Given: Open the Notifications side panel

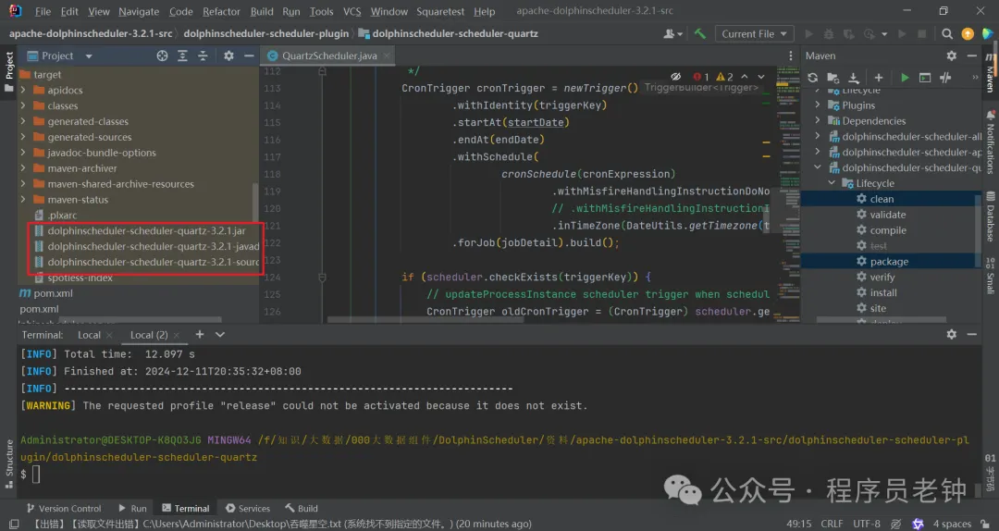Looking at the screenshot, I should point(991,142).
